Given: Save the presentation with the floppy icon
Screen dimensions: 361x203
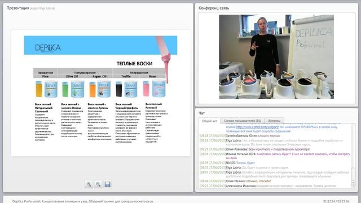Looking at the screenshot, I should point(107,184).
